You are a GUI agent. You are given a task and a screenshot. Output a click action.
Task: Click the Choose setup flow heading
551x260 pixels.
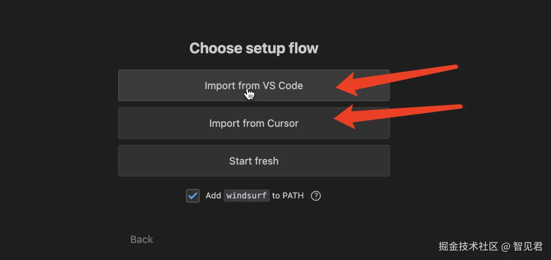(x=254, y=48)
